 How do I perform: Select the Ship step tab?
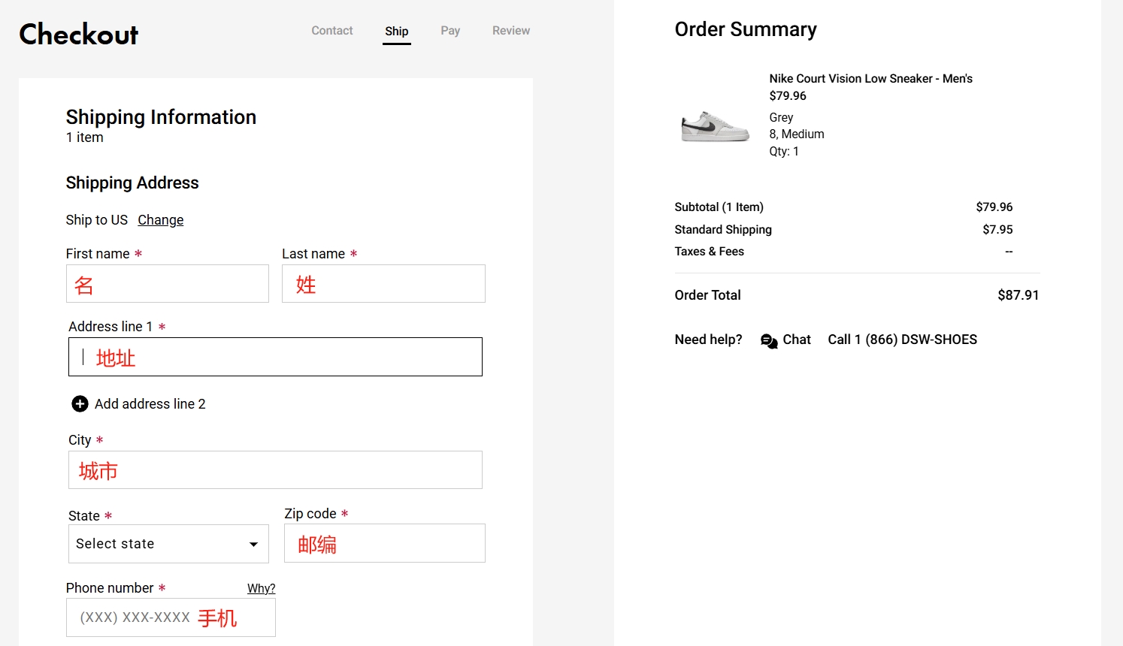[396, 32]
